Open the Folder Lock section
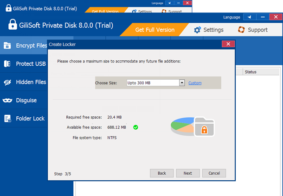283x196 pixels. tap(24, 119)
